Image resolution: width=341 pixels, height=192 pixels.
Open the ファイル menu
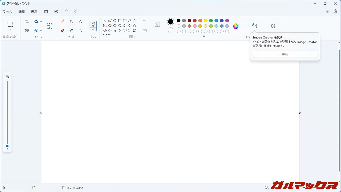pyautogui.click(x=7, y=11)
